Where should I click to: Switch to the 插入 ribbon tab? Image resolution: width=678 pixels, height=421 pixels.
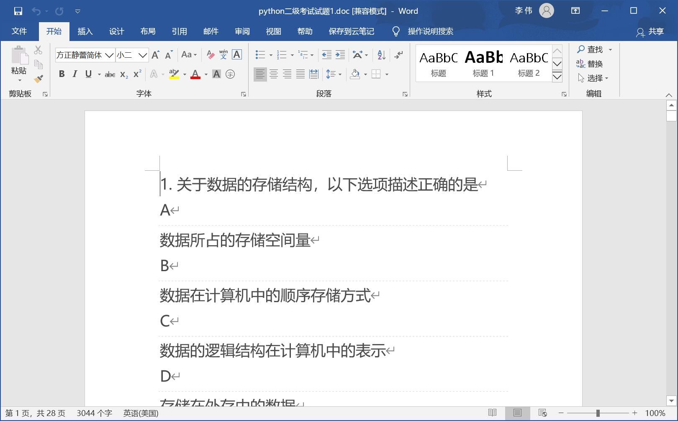(85, 31)
